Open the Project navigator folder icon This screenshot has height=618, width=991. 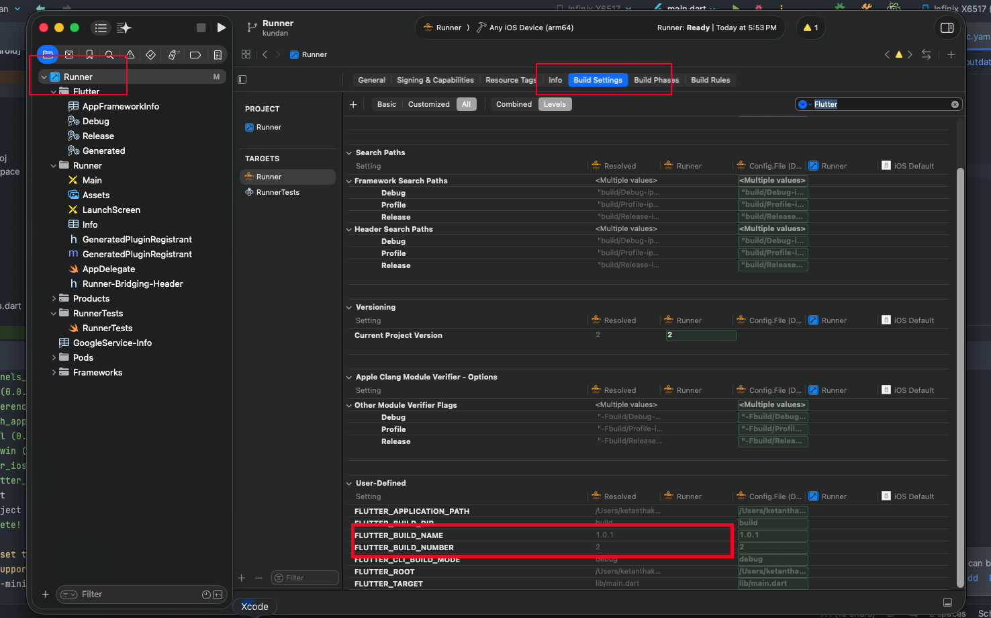48,54
